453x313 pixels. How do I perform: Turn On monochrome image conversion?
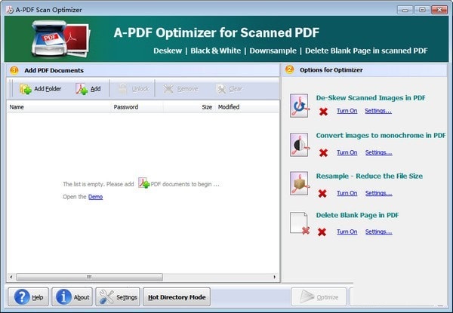(347, 152)
